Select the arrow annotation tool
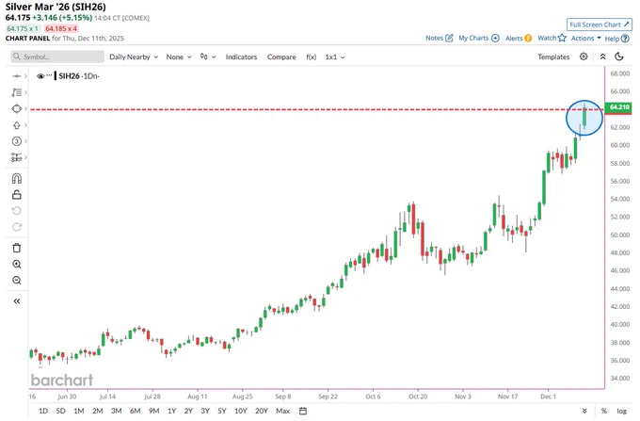The image size is (640, 421). tap(16, 125)
